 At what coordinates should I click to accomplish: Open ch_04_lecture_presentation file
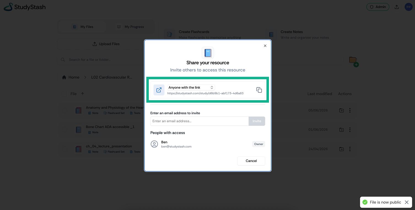point(109,146)
